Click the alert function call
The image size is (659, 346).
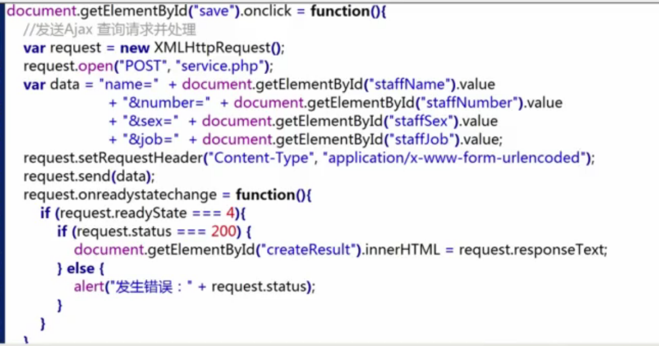point(194,287)
